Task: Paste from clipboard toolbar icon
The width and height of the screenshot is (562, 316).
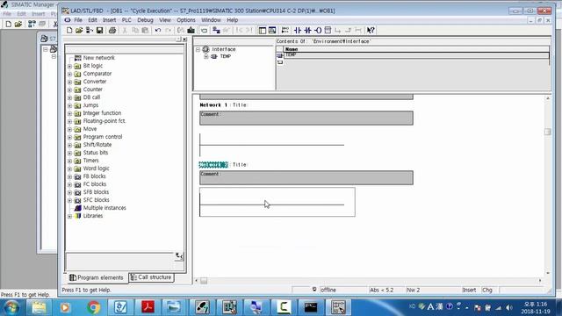Action: click(145, 31)
